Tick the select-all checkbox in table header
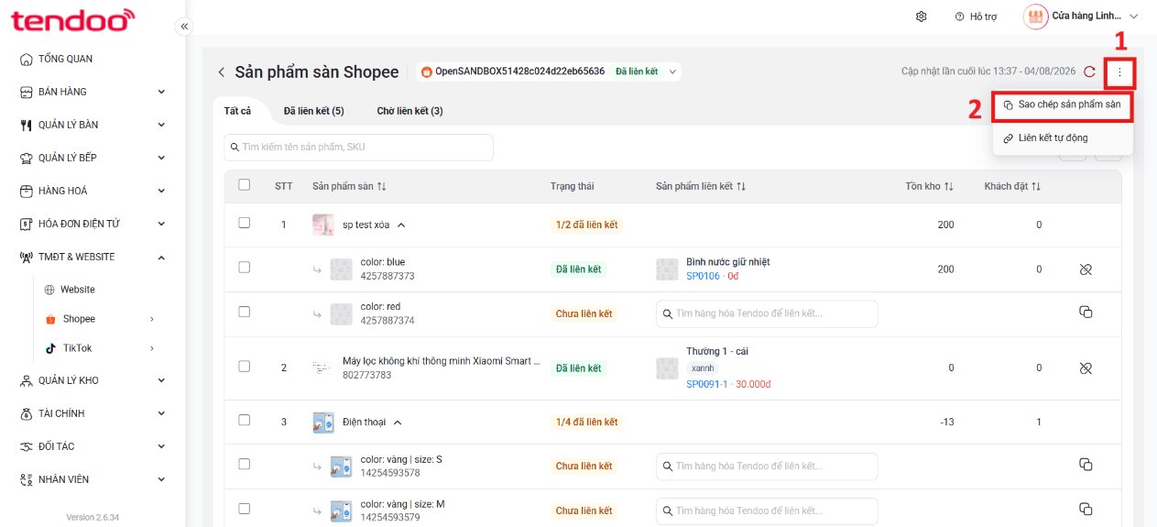Image resolution: width=1157 pixels, height=527 pixels. coord(245,185)
